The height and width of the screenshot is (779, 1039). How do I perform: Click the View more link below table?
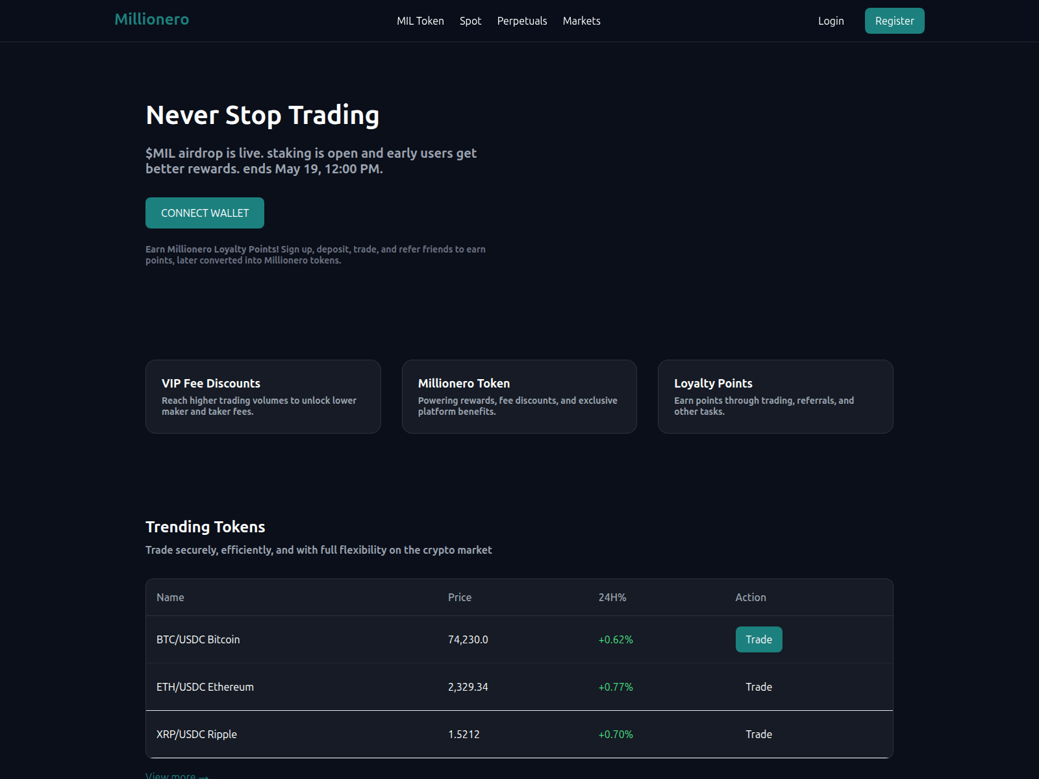pos(177,775)
